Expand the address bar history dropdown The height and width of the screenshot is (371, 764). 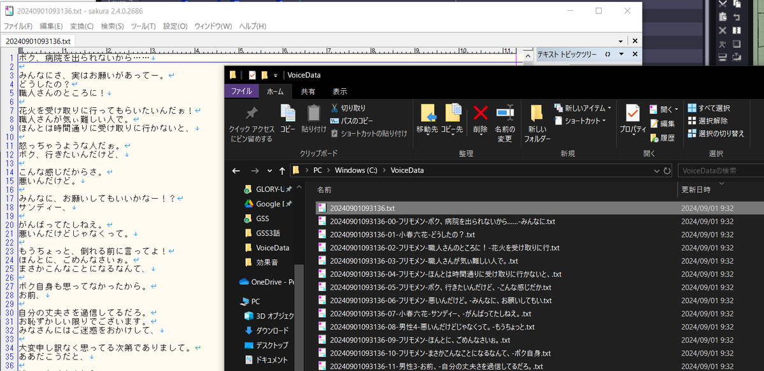tap(658, 170)
